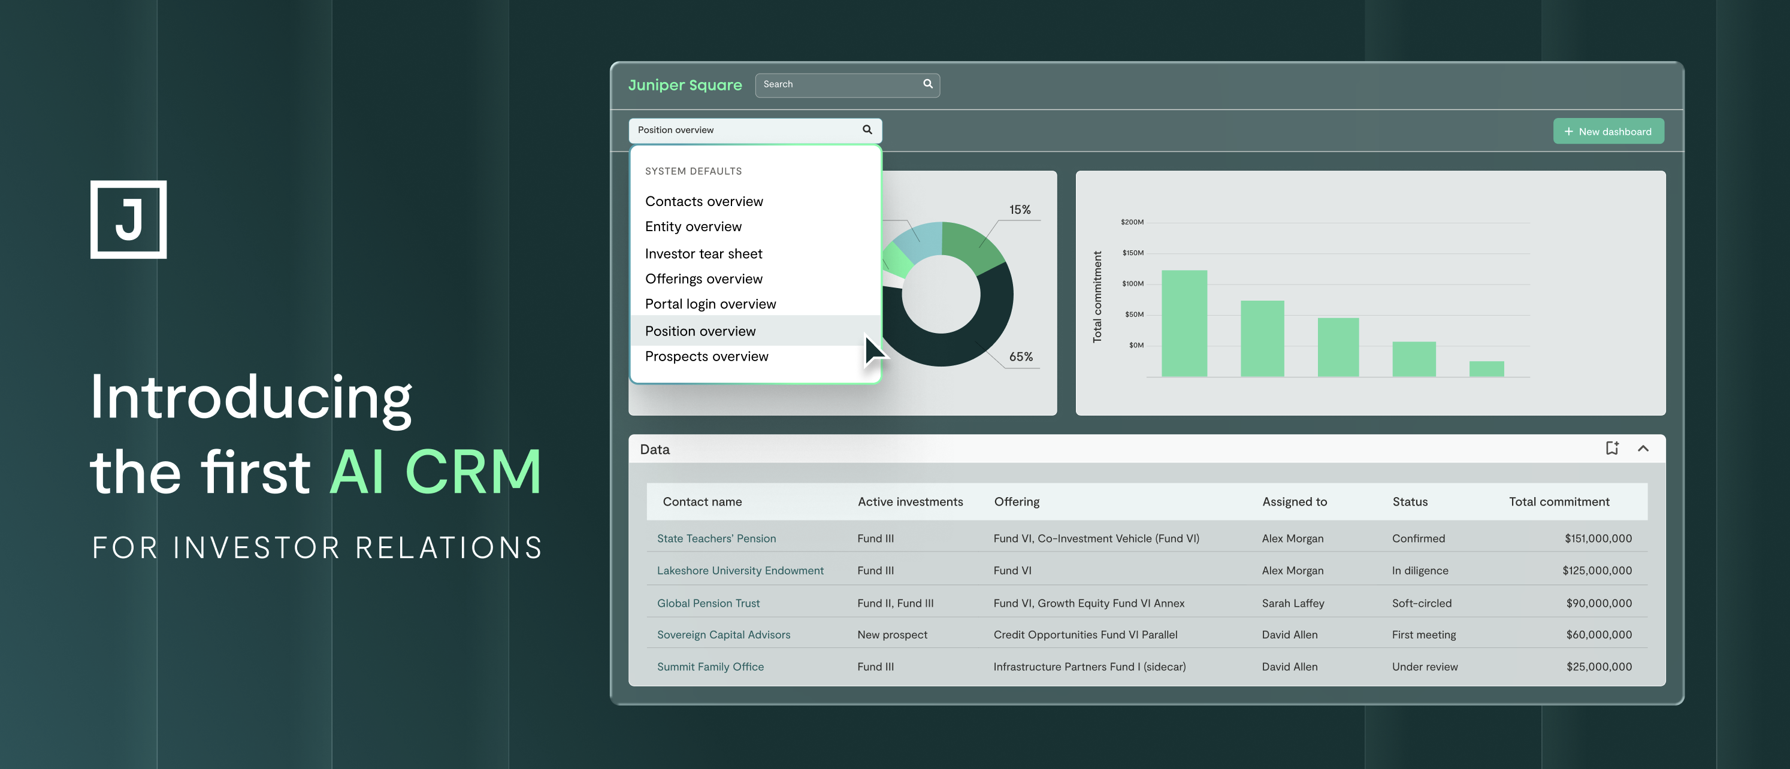Click the Total commitment column header
The width and height of the screenshot is (1790, 769).
pos(1559,501)
